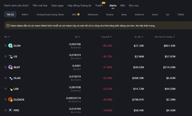
Task: Switch to the Mới tab
Action: (122, 5)
